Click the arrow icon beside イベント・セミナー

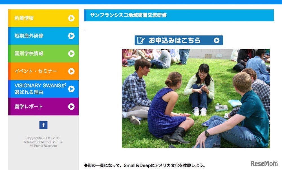[x=71, y=71]
